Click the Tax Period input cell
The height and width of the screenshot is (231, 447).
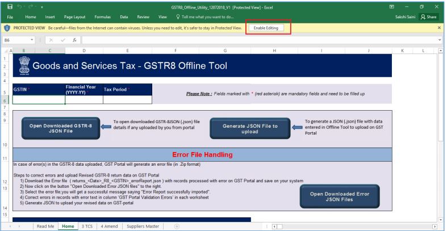click(x=127, y=100)
